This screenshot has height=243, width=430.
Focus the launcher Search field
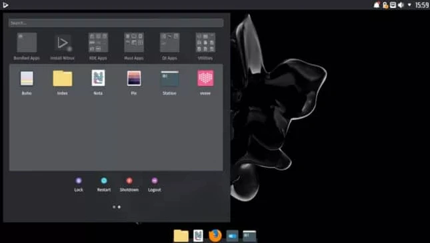(x=116, y=23)
